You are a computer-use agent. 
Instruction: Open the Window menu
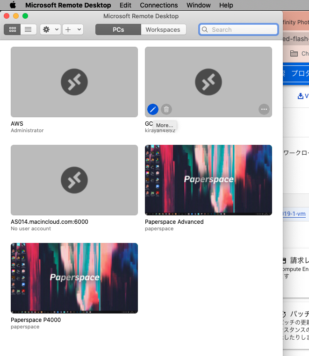(x=199, y=5)
